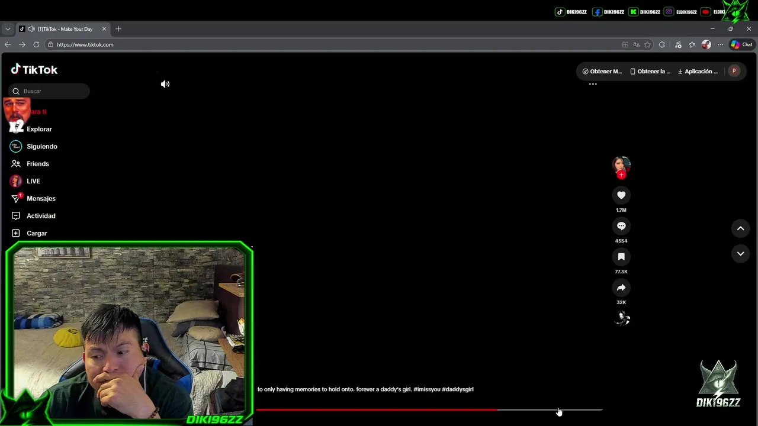Open the favorites list icon
Screen dimensions: 758x426
[692, 44]
